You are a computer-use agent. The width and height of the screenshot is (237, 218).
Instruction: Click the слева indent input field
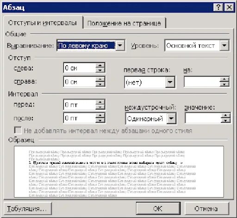point(80,68)
